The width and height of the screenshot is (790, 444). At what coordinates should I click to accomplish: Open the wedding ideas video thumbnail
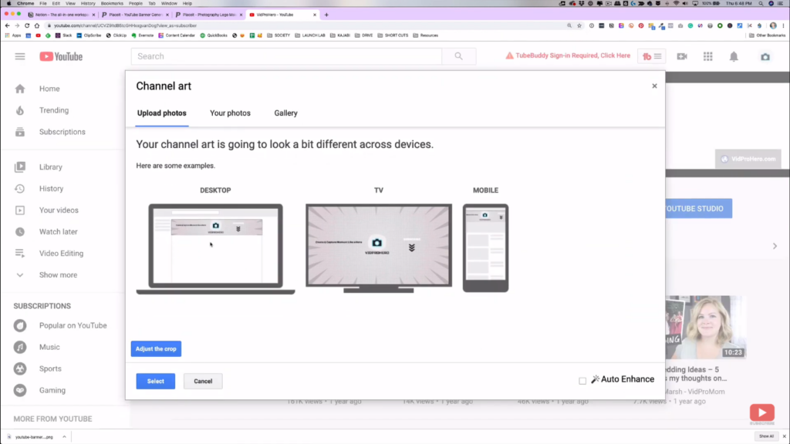(705, 327)
